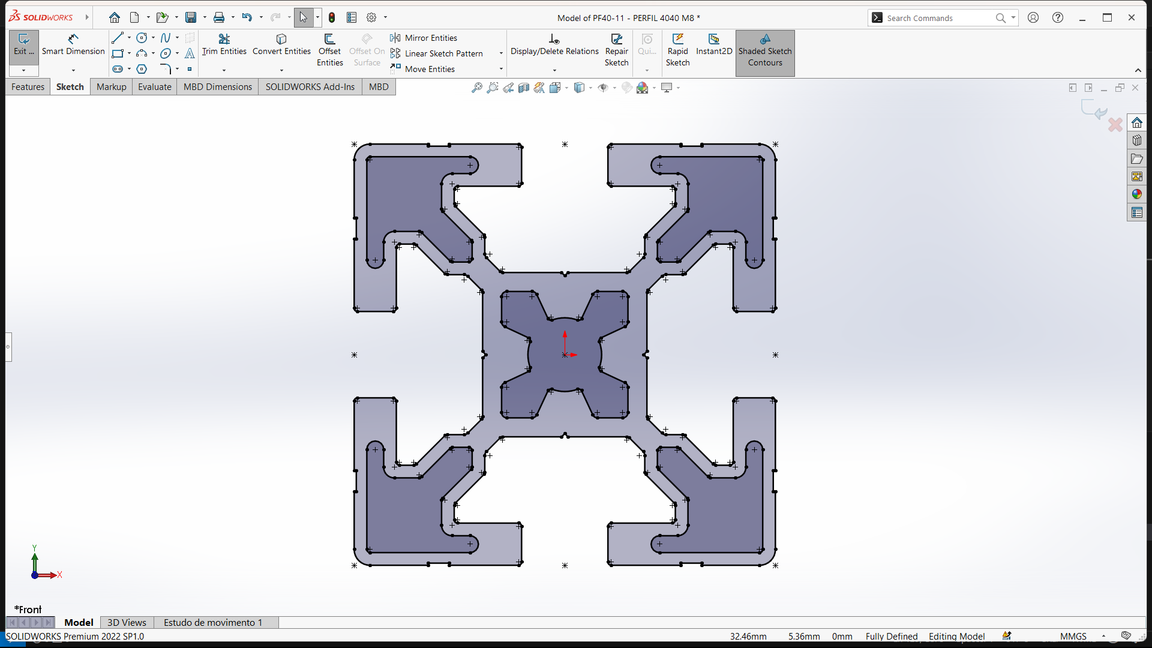Click Trim Entities tool
Viewport: 1152px width, 648px height.
224,46
